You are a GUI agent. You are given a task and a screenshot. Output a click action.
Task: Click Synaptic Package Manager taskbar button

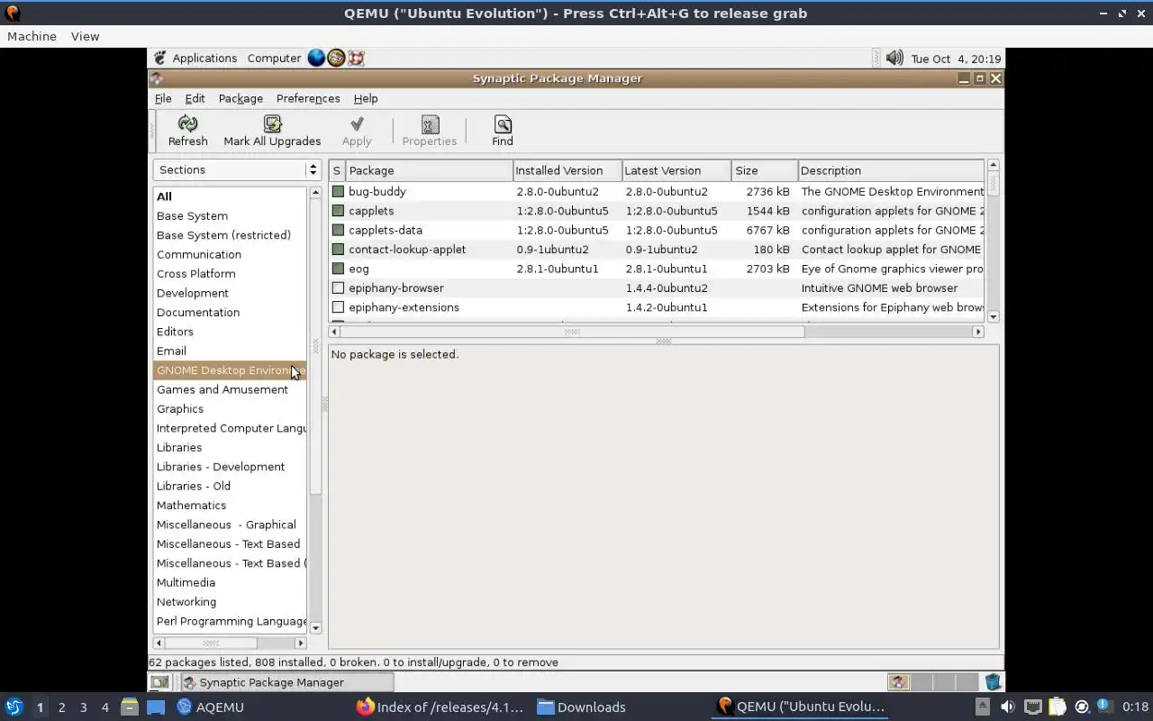coord(286,682)
